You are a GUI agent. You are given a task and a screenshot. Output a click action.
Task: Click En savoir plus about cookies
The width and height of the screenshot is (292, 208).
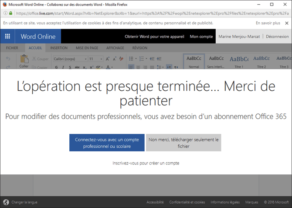(x=268, y=23)
